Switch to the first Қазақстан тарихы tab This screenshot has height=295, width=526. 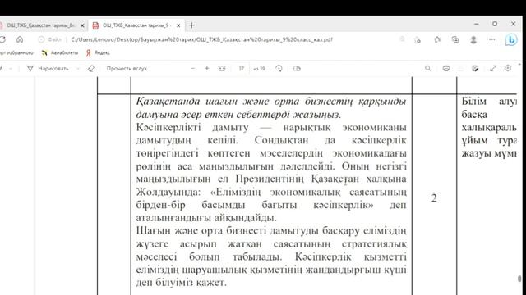[41, 25]
